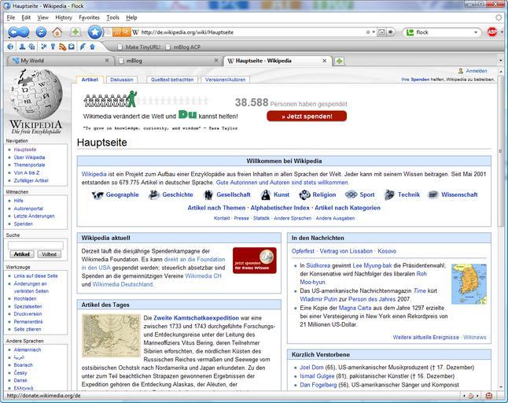Open the Quelltext betrachten tab
This screenshot has width=508, height=403.
click(172, 79)
